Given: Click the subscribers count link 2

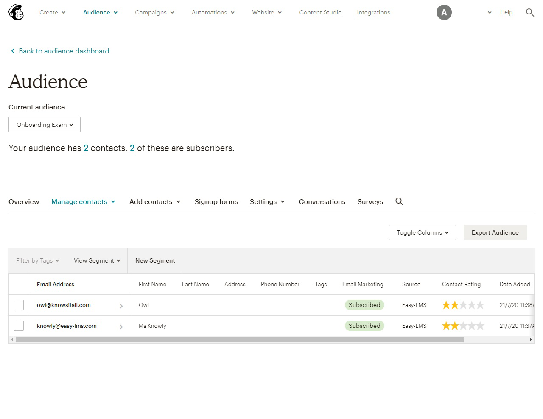Looking at the screenshot, I should [132, 148].
